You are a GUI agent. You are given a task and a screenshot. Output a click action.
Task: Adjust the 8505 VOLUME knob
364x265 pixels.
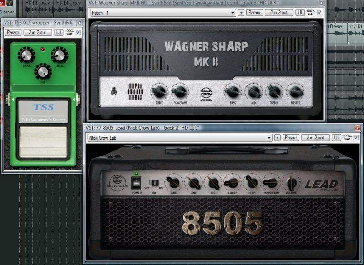coord(291,183)
